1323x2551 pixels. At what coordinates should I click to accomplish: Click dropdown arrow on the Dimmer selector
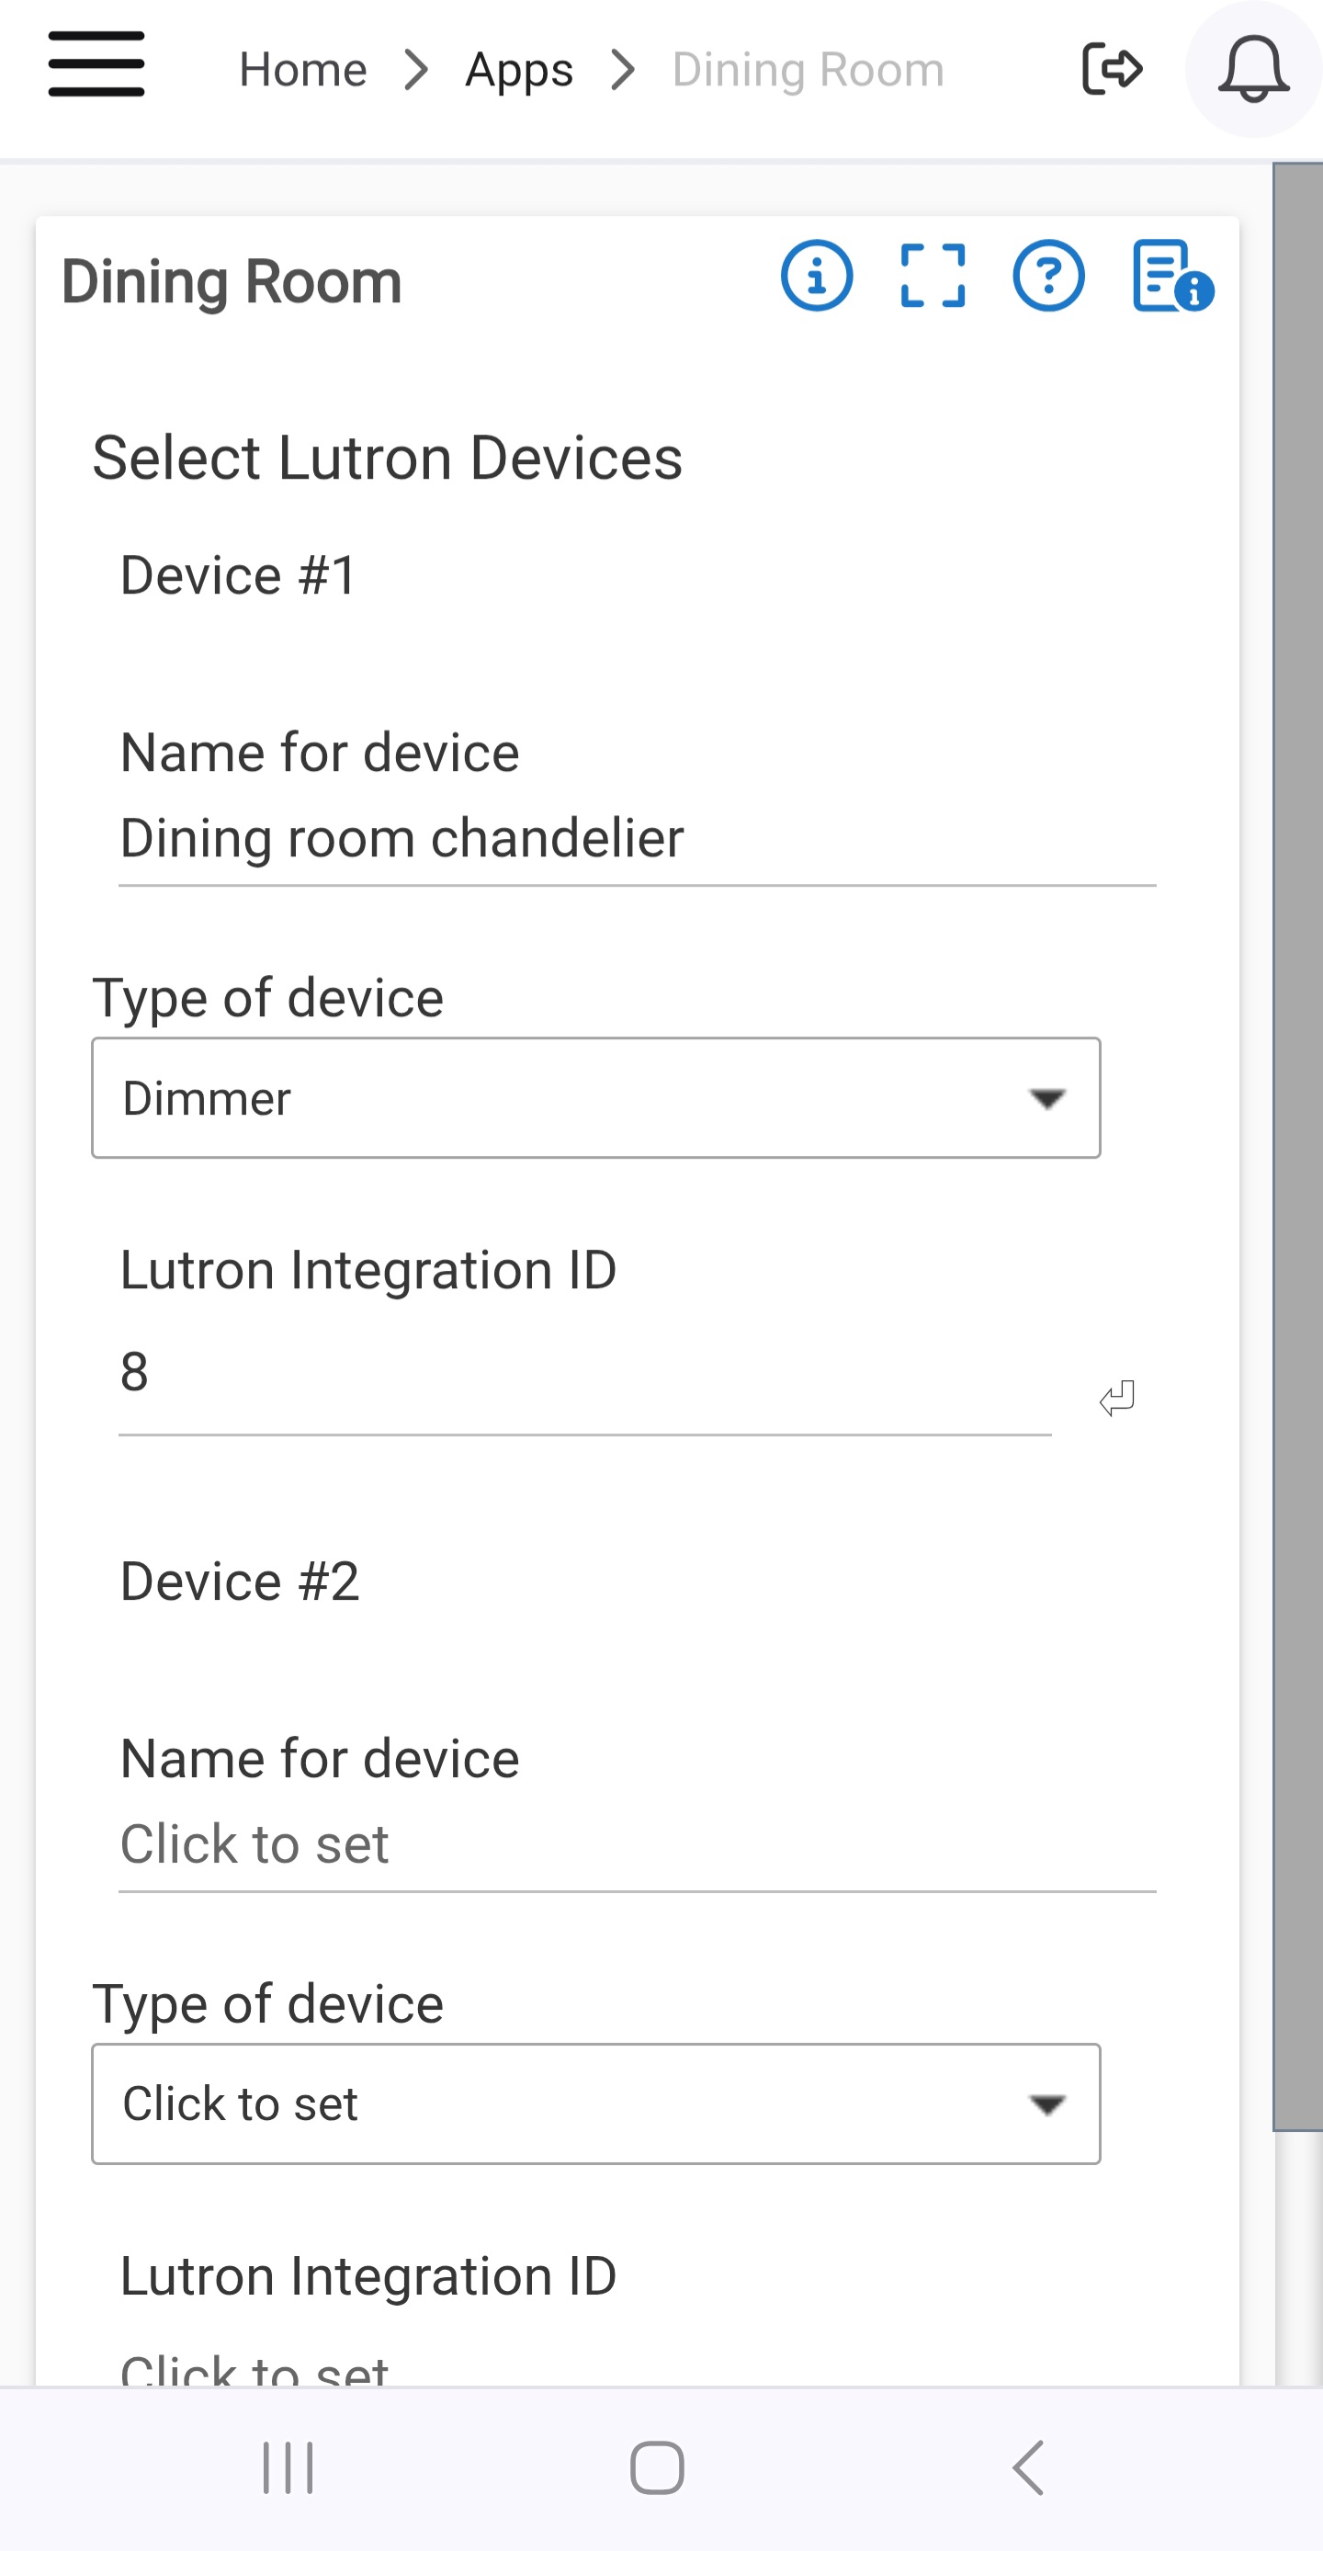click(x=1046, y=1098)
